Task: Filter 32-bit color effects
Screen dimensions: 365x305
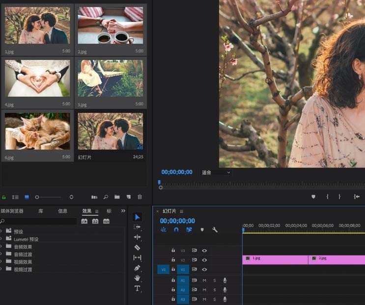Action: tap(95, 221)
